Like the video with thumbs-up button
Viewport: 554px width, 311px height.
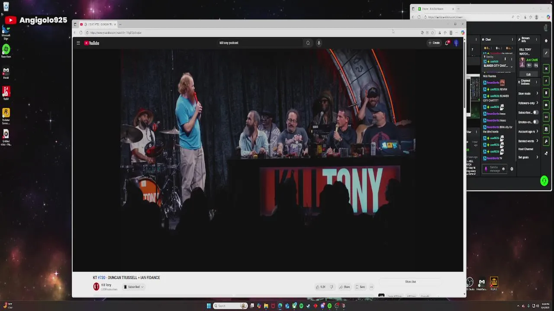320,287
